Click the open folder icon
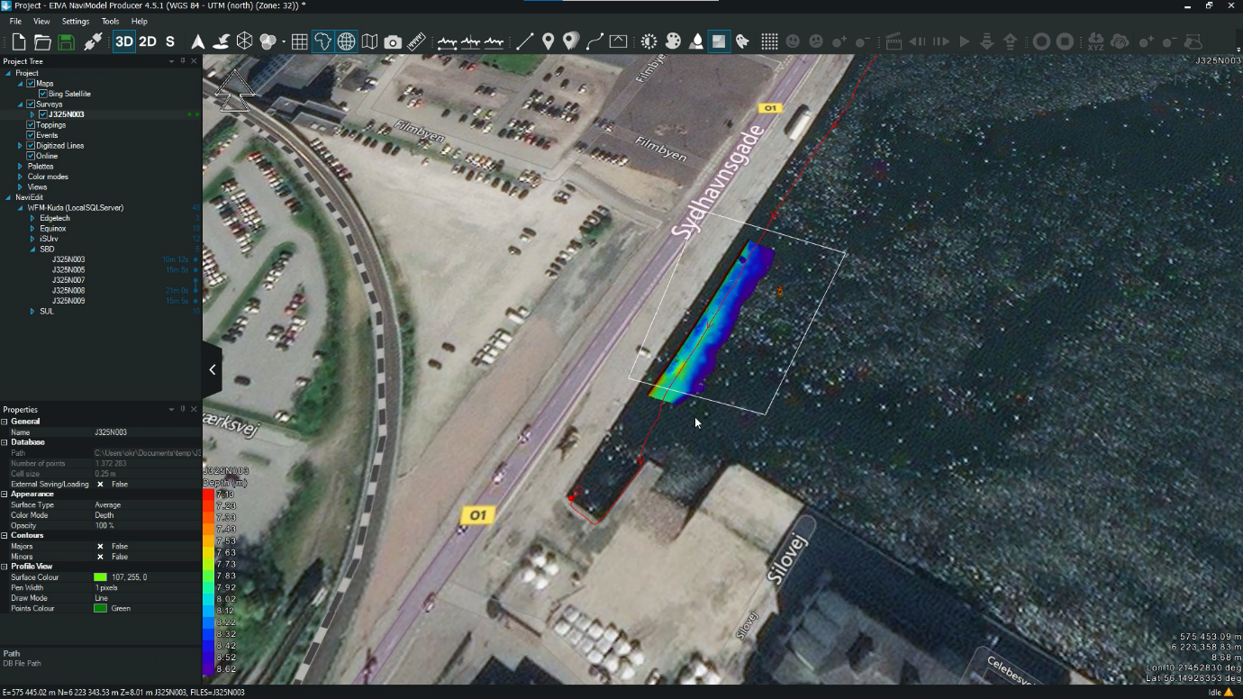The width and height of the screenshot is (1243, 699). point(42,41)
